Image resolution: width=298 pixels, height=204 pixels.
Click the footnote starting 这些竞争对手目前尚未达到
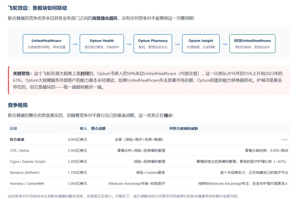point(124,196)
